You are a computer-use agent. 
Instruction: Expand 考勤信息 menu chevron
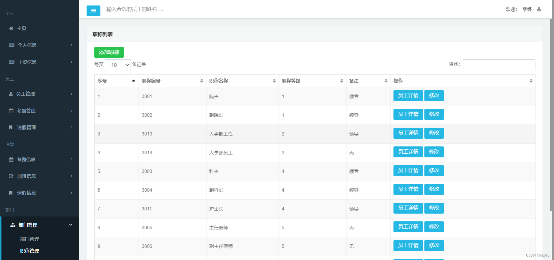71,159
